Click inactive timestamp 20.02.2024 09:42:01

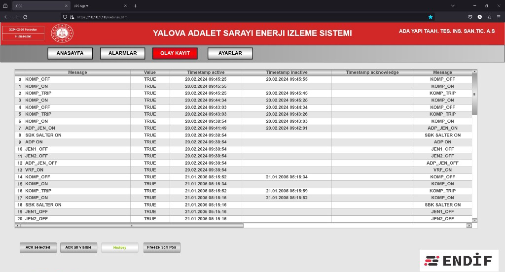tap(287, 128)
